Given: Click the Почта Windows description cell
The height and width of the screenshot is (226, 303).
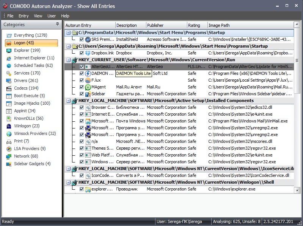Looking at the screenshot, I should tap(130, 121).
